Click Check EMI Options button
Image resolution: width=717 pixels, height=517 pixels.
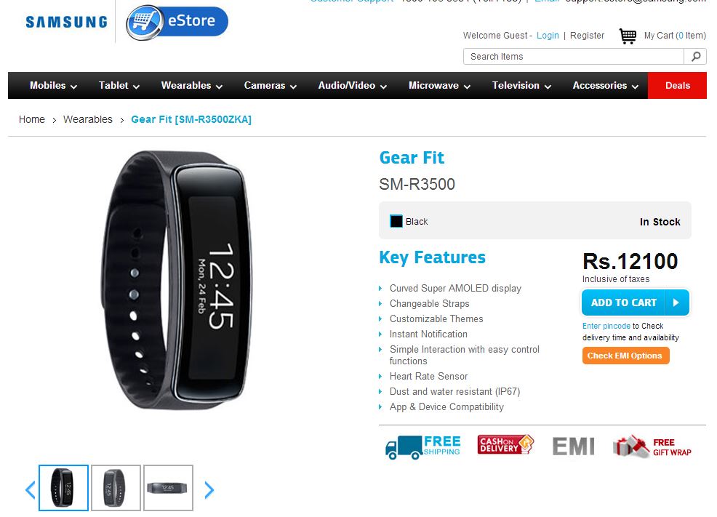(625, 356)
